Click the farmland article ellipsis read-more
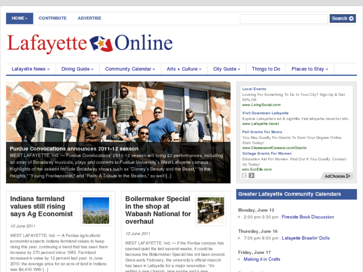This screenshot has width=363, height=272. 45,270
